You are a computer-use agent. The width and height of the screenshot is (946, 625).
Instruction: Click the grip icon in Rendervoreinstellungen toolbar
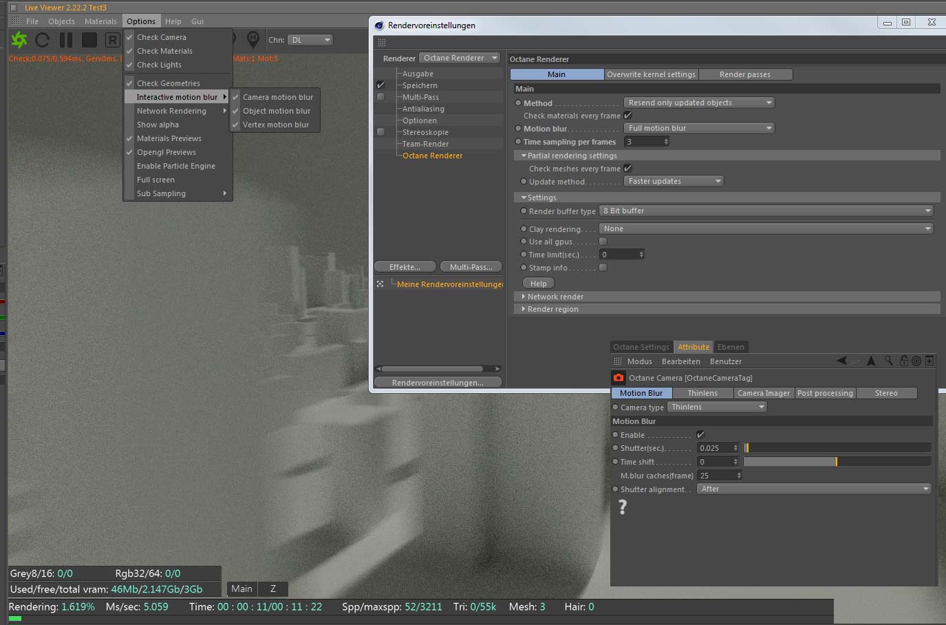click(x=381, y=42)
